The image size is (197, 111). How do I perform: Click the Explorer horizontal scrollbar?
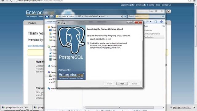click(x=119, y=108)
